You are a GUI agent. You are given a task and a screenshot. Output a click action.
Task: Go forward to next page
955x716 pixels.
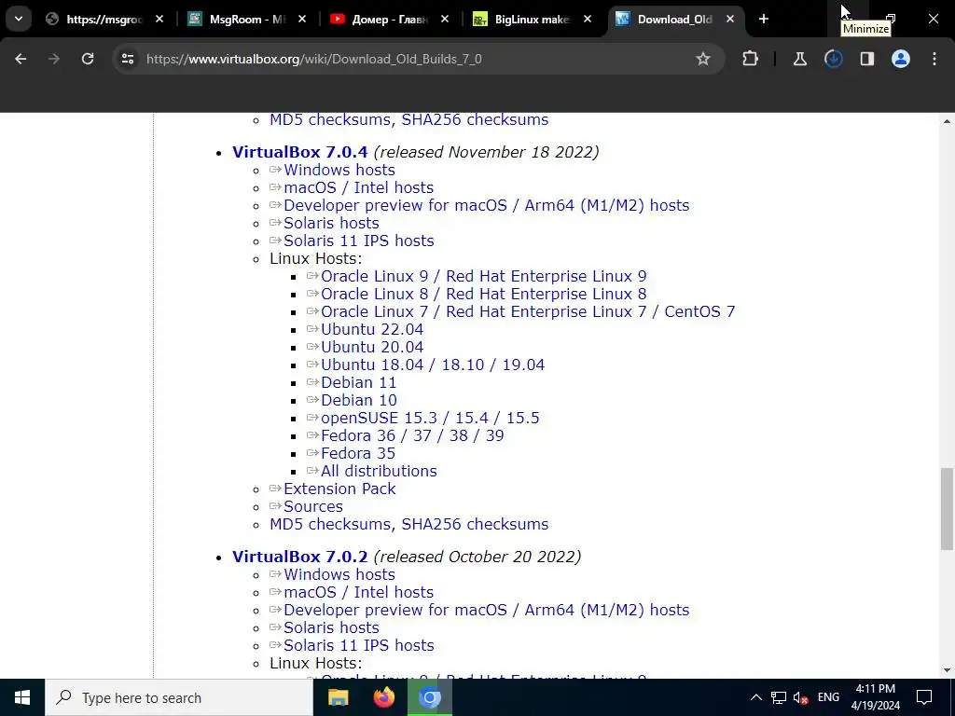coord(54,59)
